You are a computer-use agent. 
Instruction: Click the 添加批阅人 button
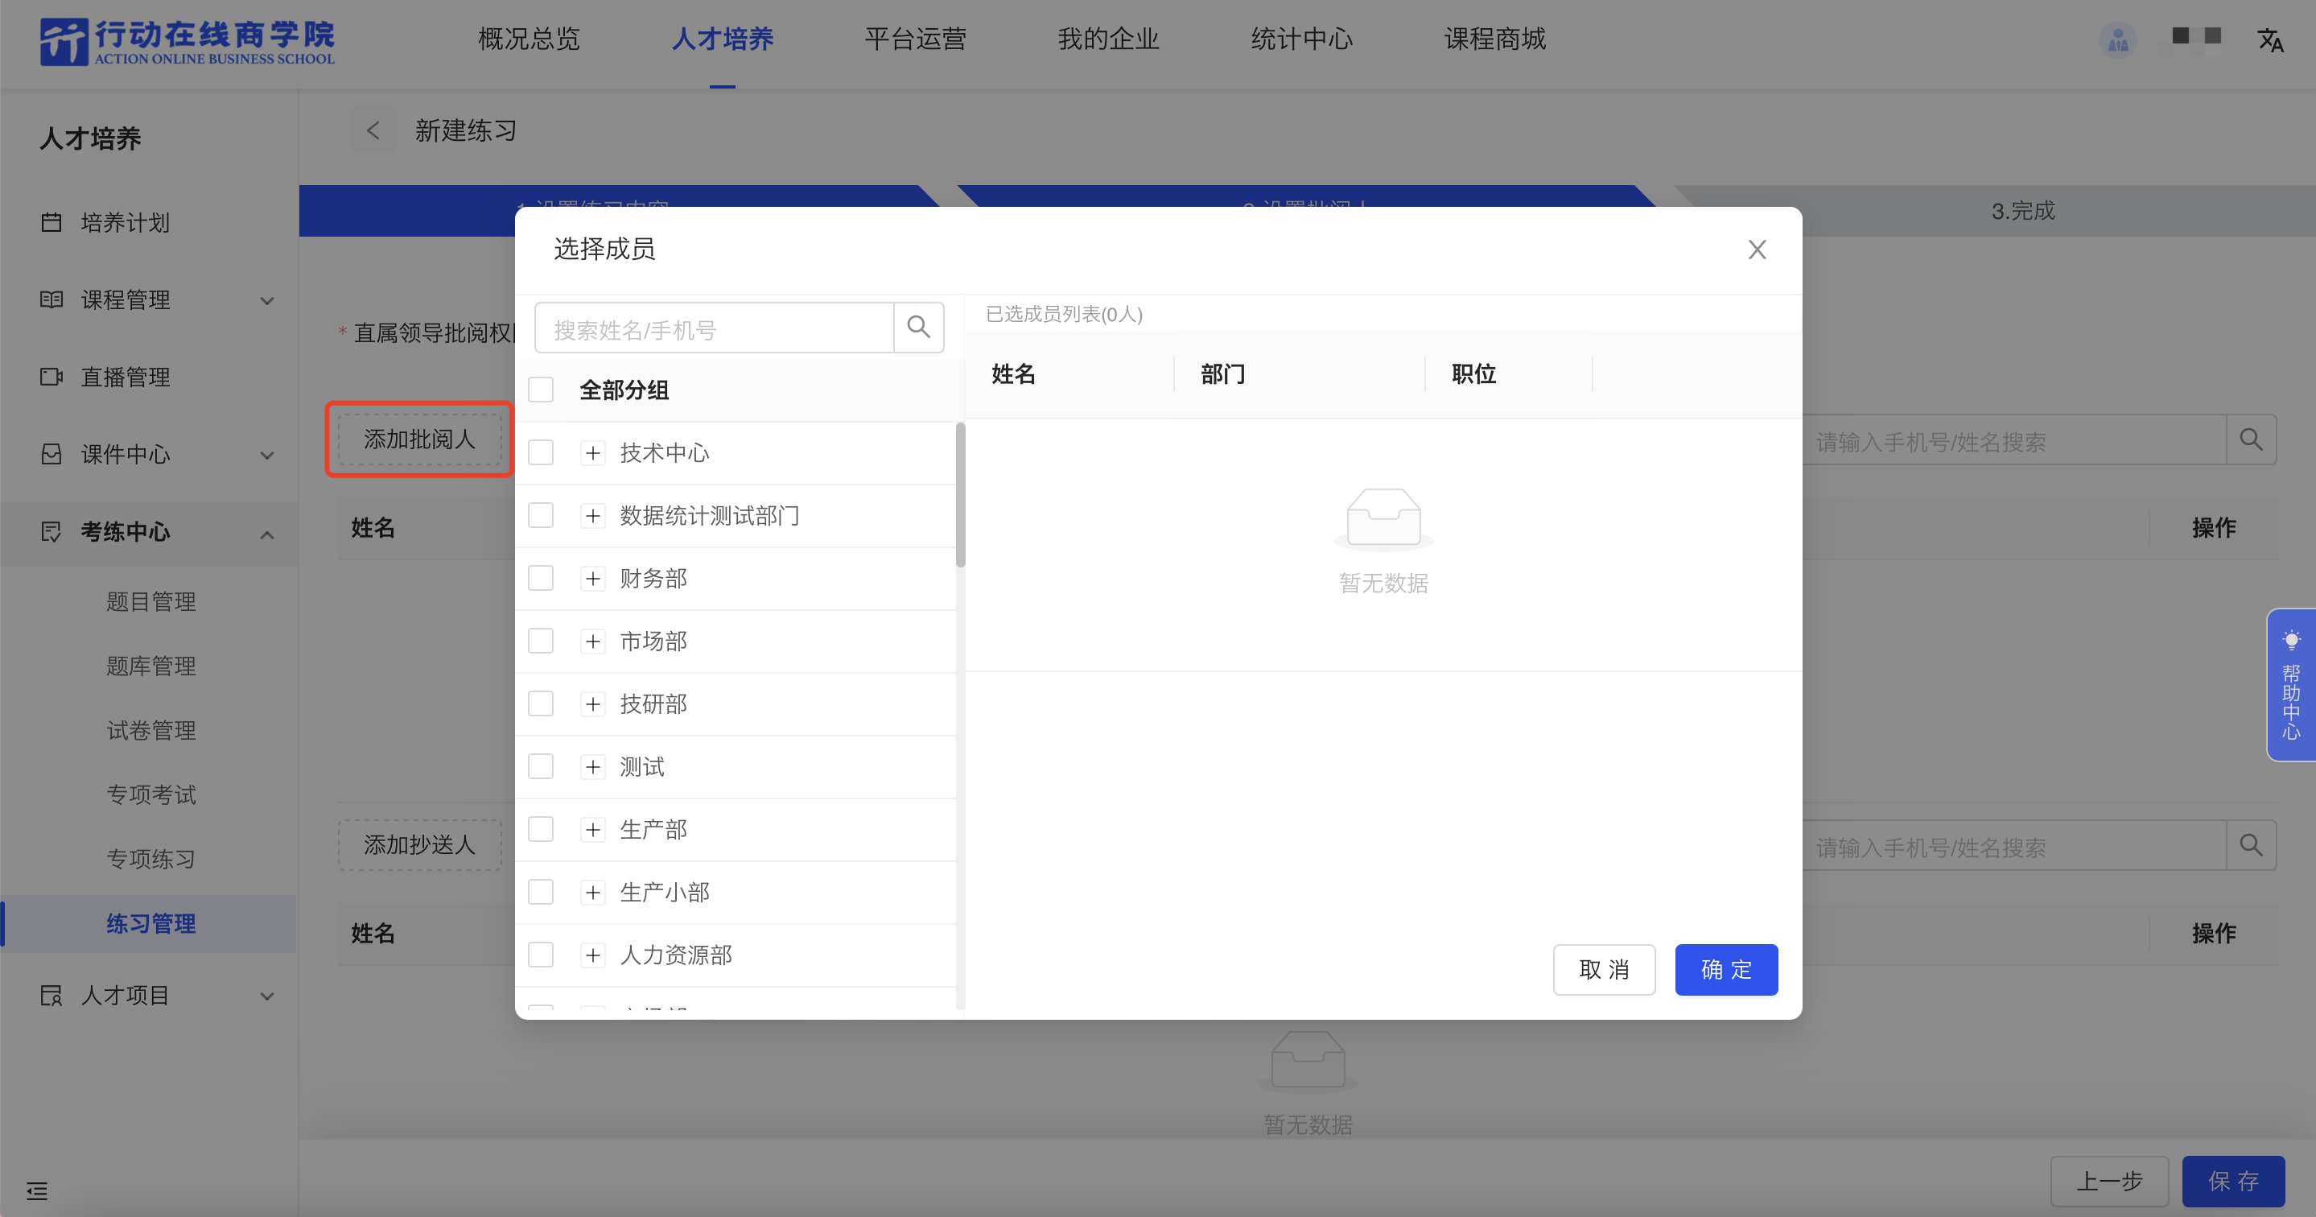click(420, 439)
